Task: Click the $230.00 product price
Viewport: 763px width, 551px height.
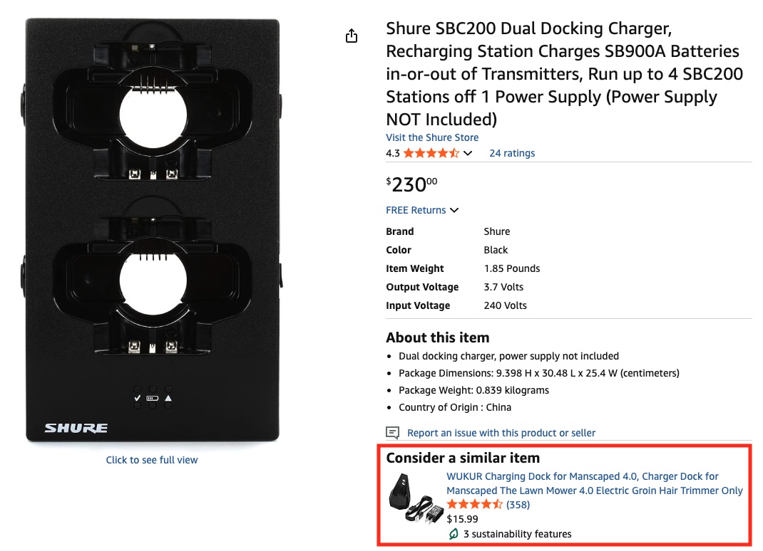Action: point(411,184)
